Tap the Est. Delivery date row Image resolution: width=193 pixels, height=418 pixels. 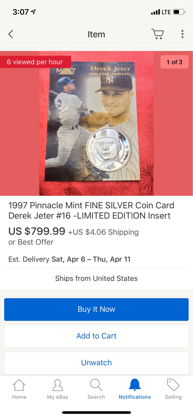(x=69, y=259)
